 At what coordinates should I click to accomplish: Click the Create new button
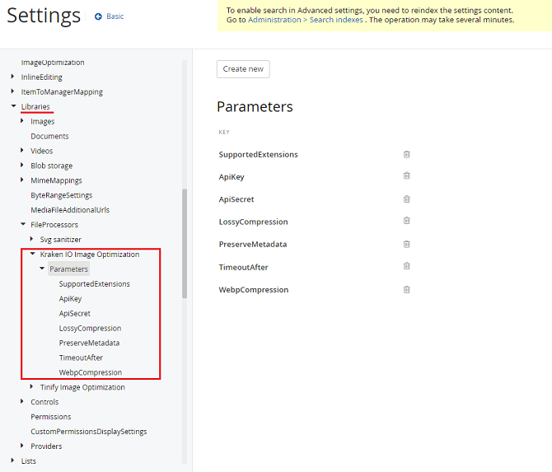tap(243, 69)
